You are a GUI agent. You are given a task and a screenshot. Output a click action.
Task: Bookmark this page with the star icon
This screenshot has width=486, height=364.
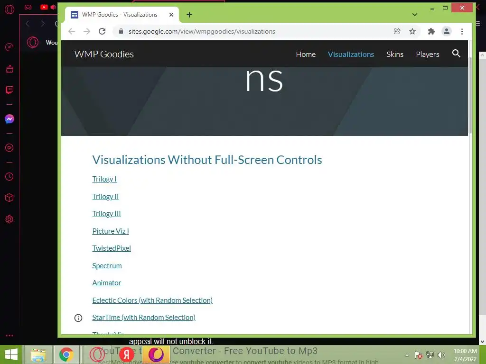coord(412,31)
